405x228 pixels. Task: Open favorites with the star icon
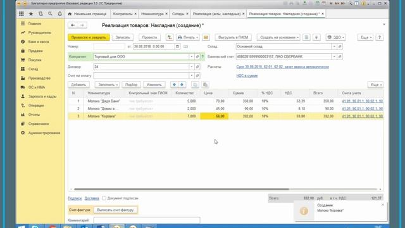click(x=31, y=14)
